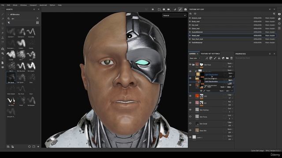Screen dimensions: 282x158
Task: Open the asset filter funnel icon
Action: click(x=9, y=23)
